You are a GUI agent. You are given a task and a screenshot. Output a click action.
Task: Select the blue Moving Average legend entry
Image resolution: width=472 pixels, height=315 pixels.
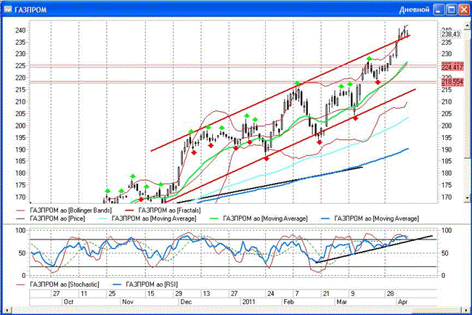pos(370,218)
